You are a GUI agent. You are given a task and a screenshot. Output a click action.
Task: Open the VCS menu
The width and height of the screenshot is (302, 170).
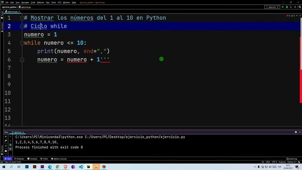pos(59,2)
